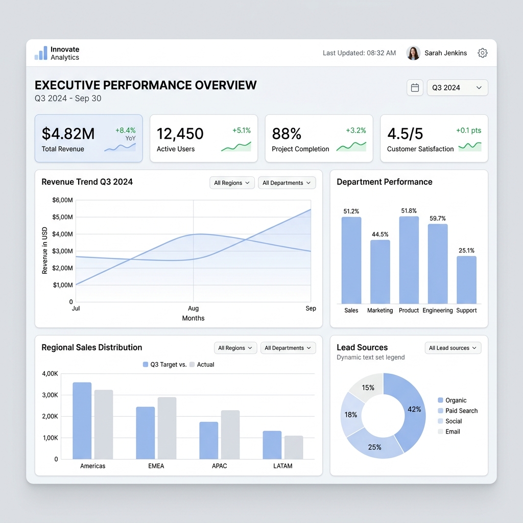Image resolution: width=523 pixels, height=523 pixels.
Task: Click the Project Completion trend graph icon
Action: tap(351, 147)
